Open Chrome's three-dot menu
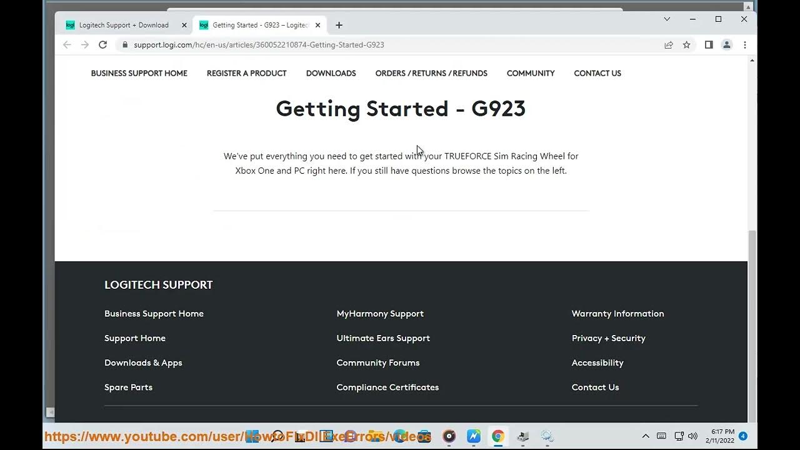This screenshot has width=800, height=450. [x=744, y=45]
